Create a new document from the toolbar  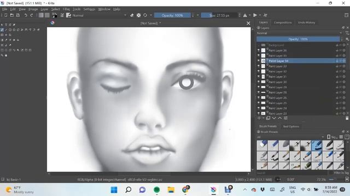point(6,15)
